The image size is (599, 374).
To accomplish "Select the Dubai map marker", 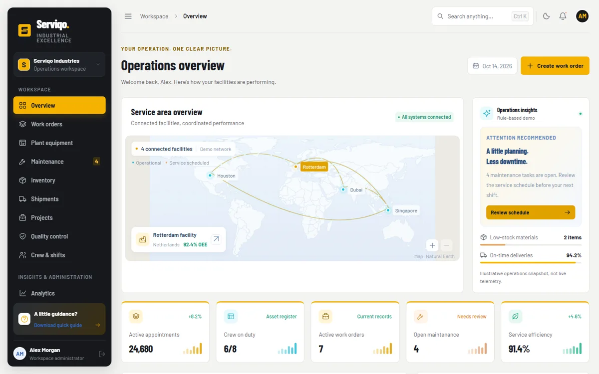I will coord(343,189).
